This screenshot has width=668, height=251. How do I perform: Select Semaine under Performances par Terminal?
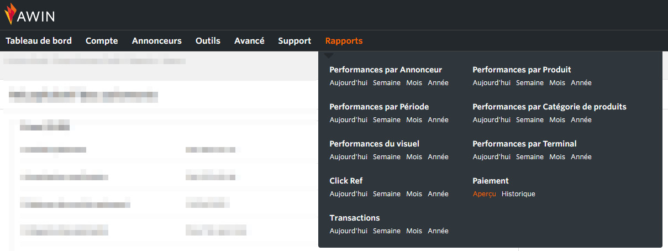[530, 157]
